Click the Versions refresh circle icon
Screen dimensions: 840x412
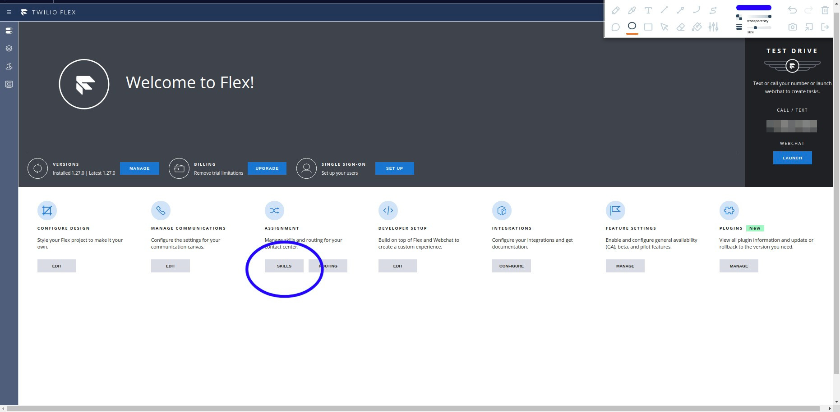pyautogui.click(x=37, y=168)
